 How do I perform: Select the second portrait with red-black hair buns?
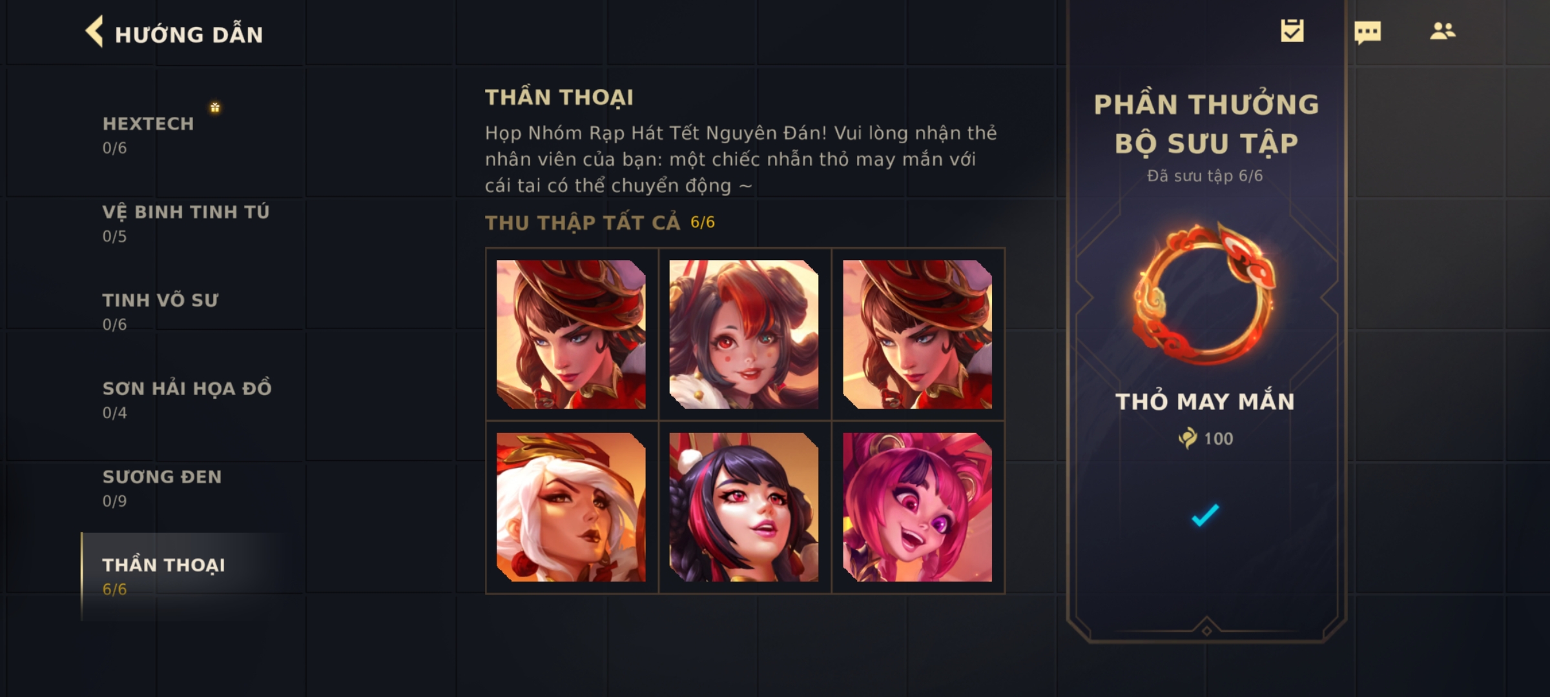click(744, 334)
